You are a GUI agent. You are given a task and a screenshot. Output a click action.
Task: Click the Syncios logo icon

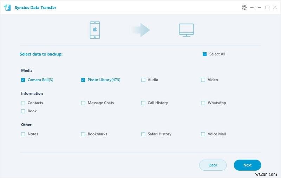tap(7, 7)
